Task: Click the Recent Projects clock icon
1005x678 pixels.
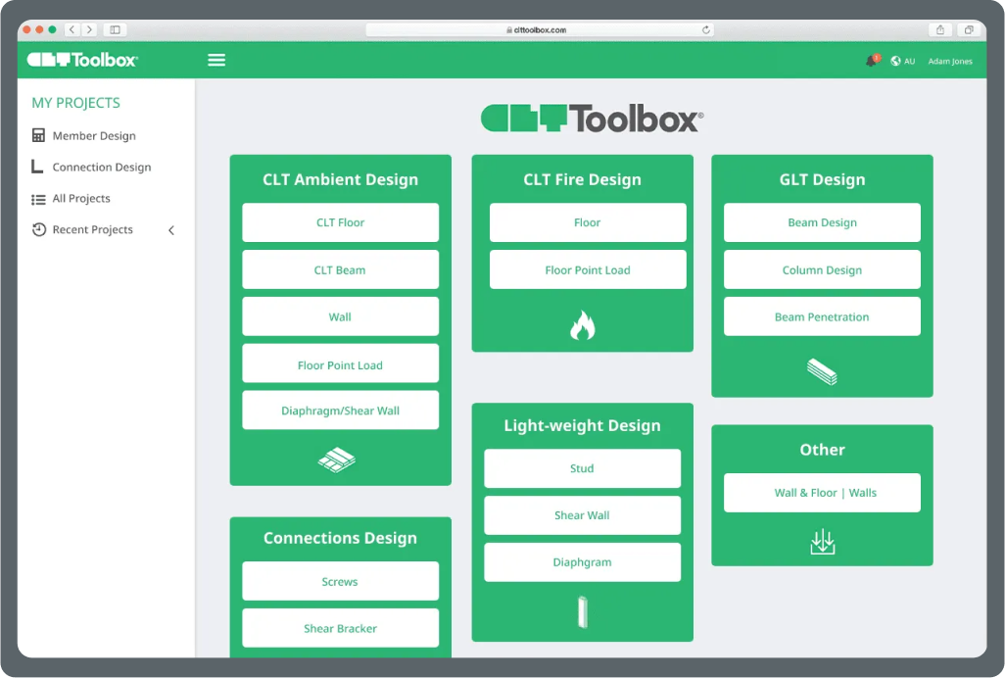Action: click(39, 230)
